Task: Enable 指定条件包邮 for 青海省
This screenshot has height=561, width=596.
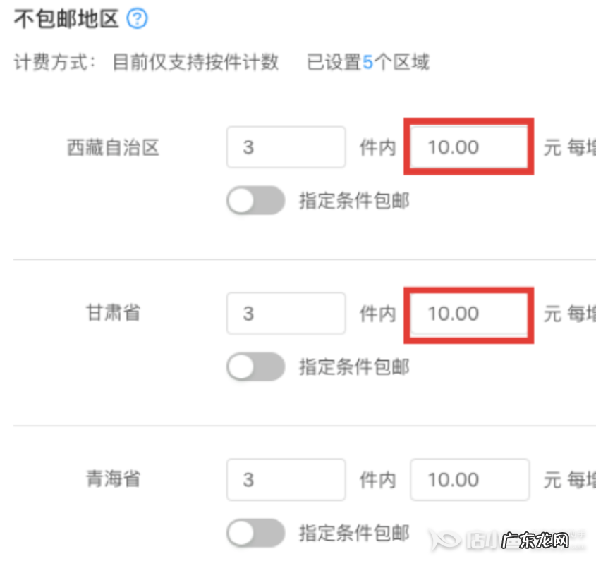Action: point(255,533)
